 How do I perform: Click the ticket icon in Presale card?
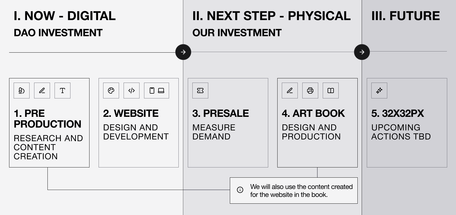200,91
